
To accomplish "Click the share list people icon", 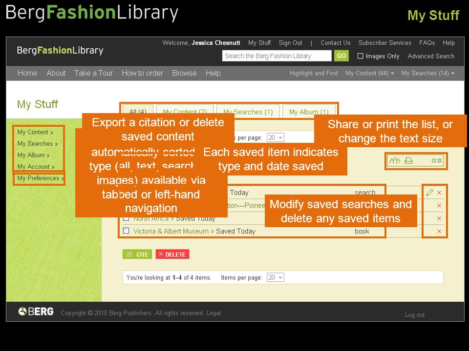I will [395, 160].
